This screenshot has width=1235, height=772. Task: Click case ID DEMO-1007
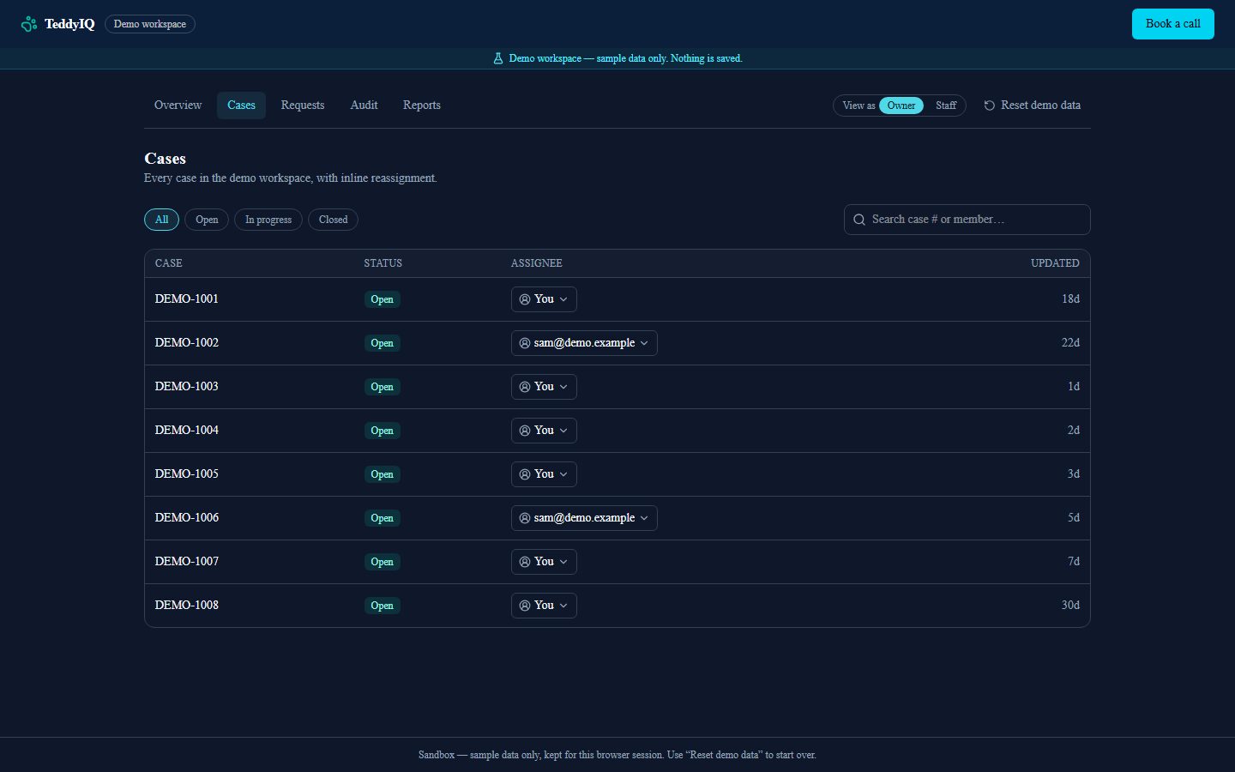[187, 562]
